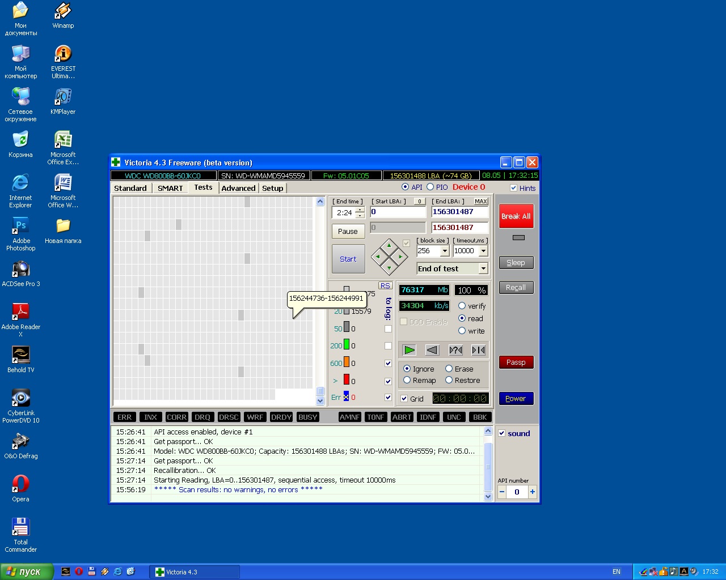
Task: Click the up arrow on the diamond navigation pad
Action: point(389,246)
